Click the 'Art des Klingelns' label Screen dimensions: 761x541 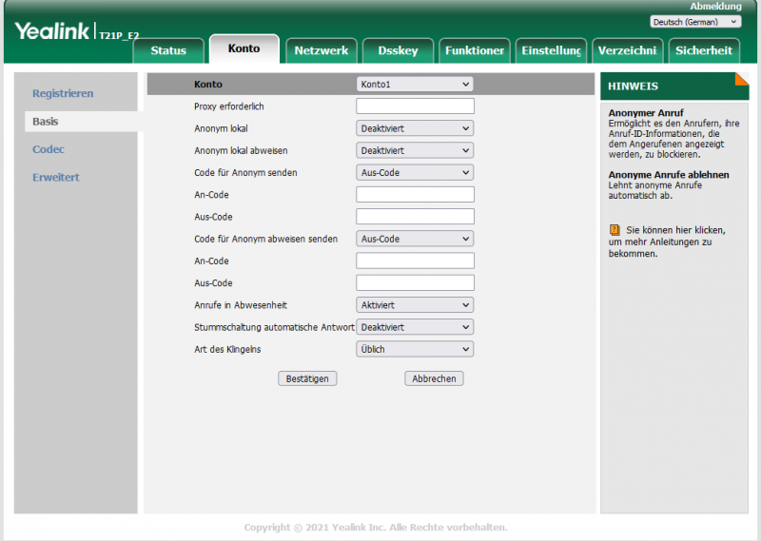tap(227, 349)
